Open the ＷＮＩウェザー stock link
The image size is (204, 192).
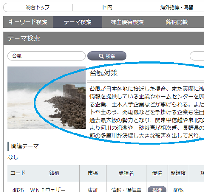click(x=48, y=190)
